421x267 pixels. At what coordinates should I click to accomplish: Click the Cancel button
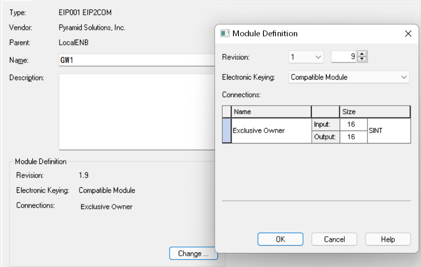(x=334, y=239)
